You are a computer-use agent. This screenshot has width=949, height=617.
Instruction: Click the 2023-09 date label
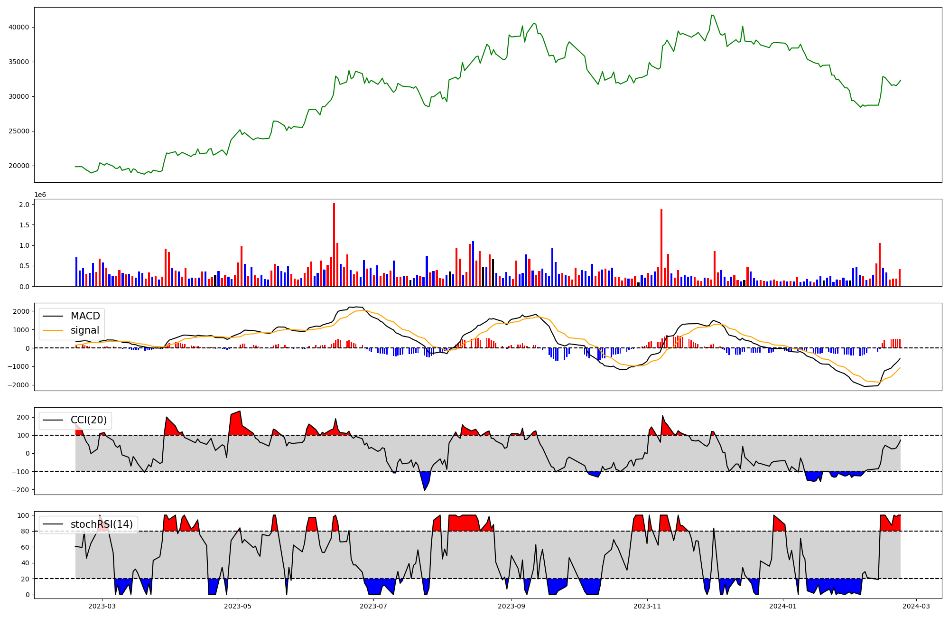click(512, 606)
